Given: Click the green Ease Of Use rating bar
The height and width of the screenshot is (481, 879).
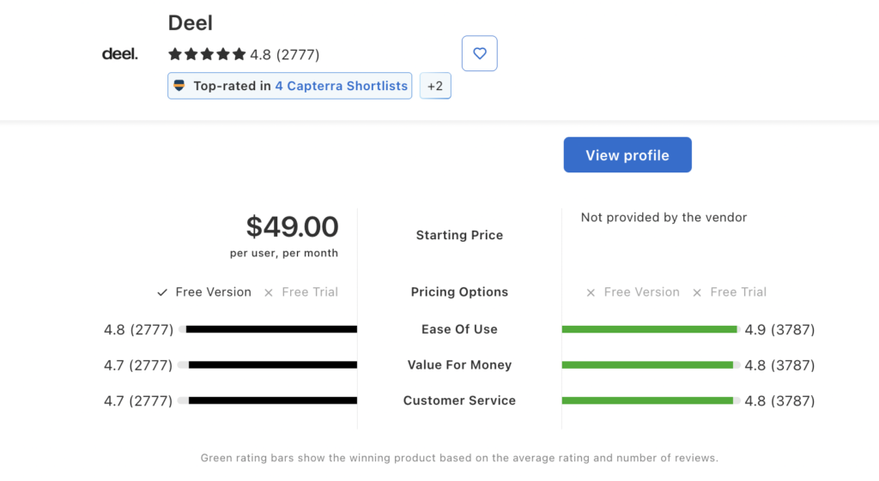Looking at the screenshot, I should coord(649,329).
